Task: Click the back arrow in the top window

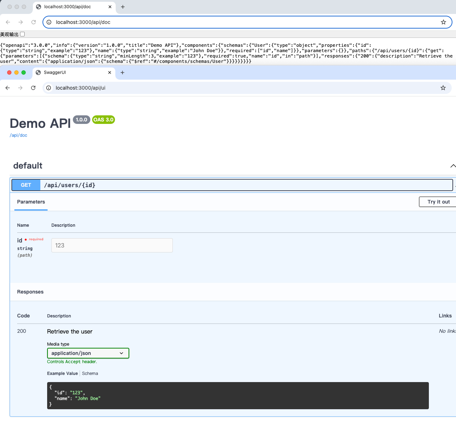Action: (x=8, y=22)
